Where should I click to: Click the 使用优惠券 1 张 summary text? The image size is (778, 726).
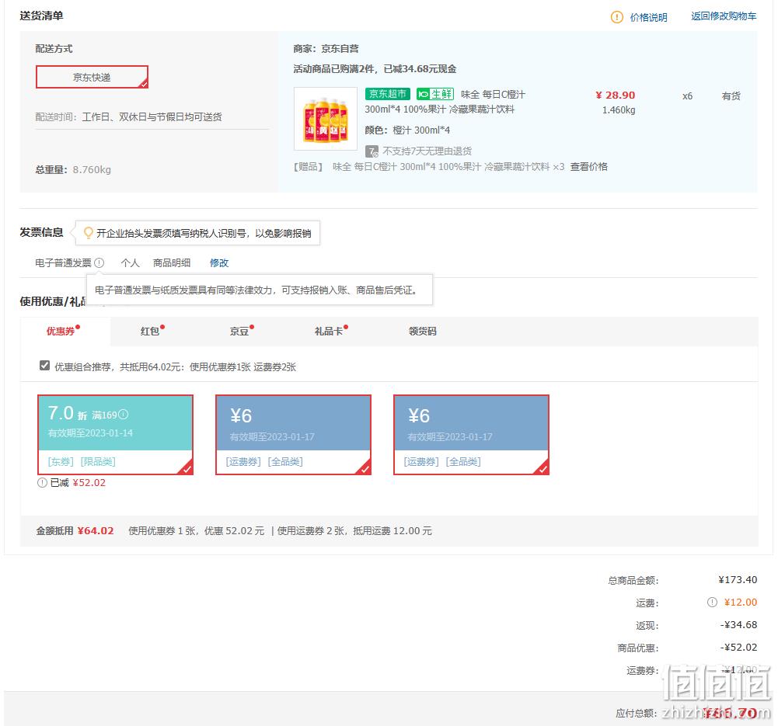pos(197,531)
